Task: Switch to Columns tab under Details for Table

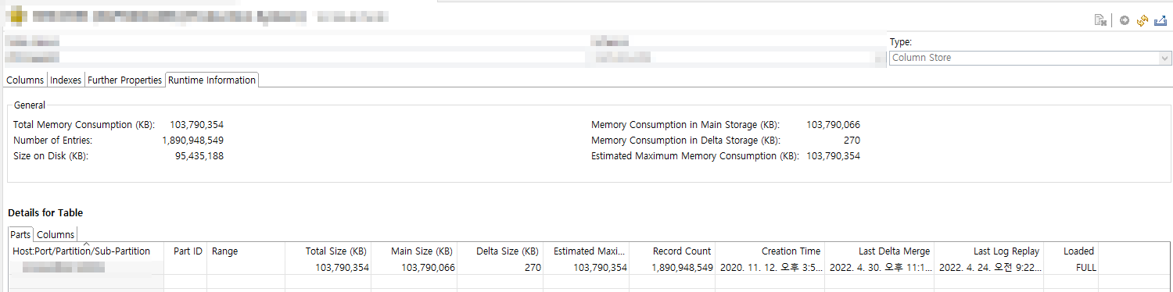Action: point(56,234)
